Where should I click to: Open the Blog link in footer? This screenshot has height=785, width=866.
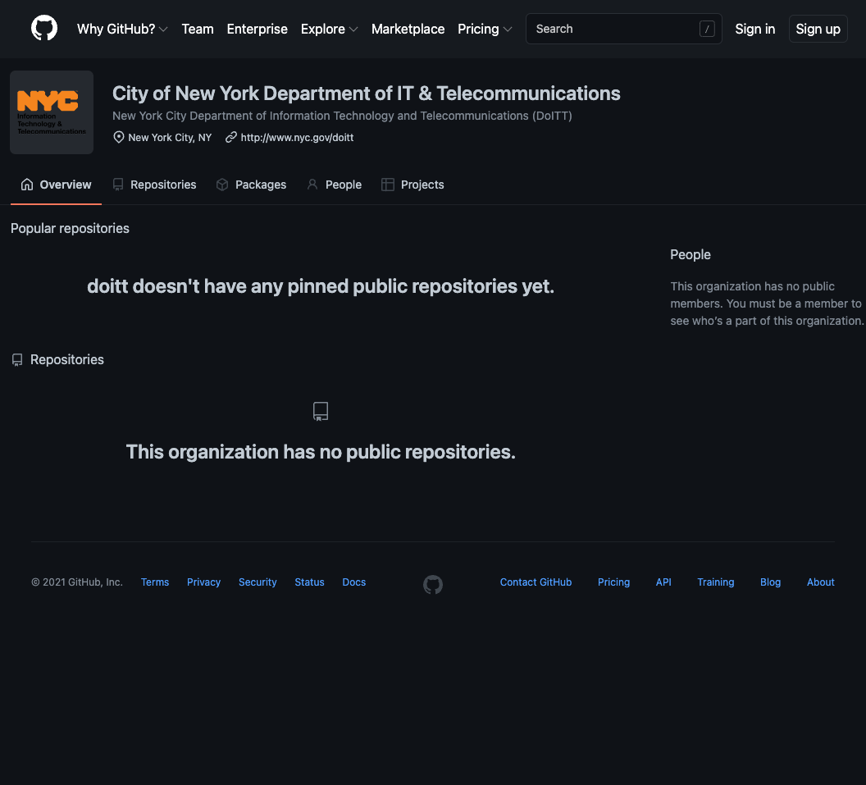click(770, 582)
